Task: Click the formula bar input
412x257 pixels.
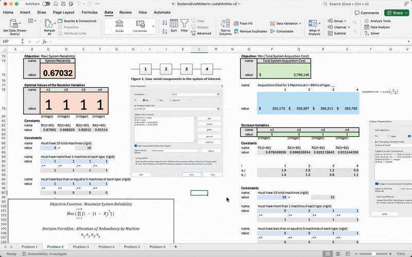Action: tap(228, 42)
